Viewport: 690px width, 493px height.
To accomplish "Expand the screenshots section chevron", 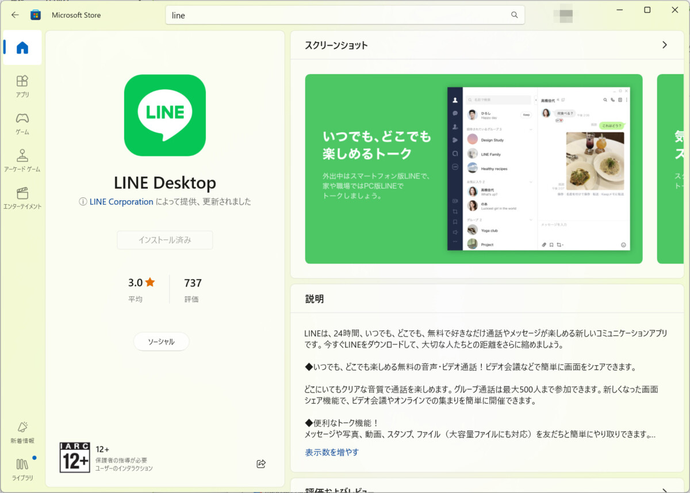I will coord(665,45).
